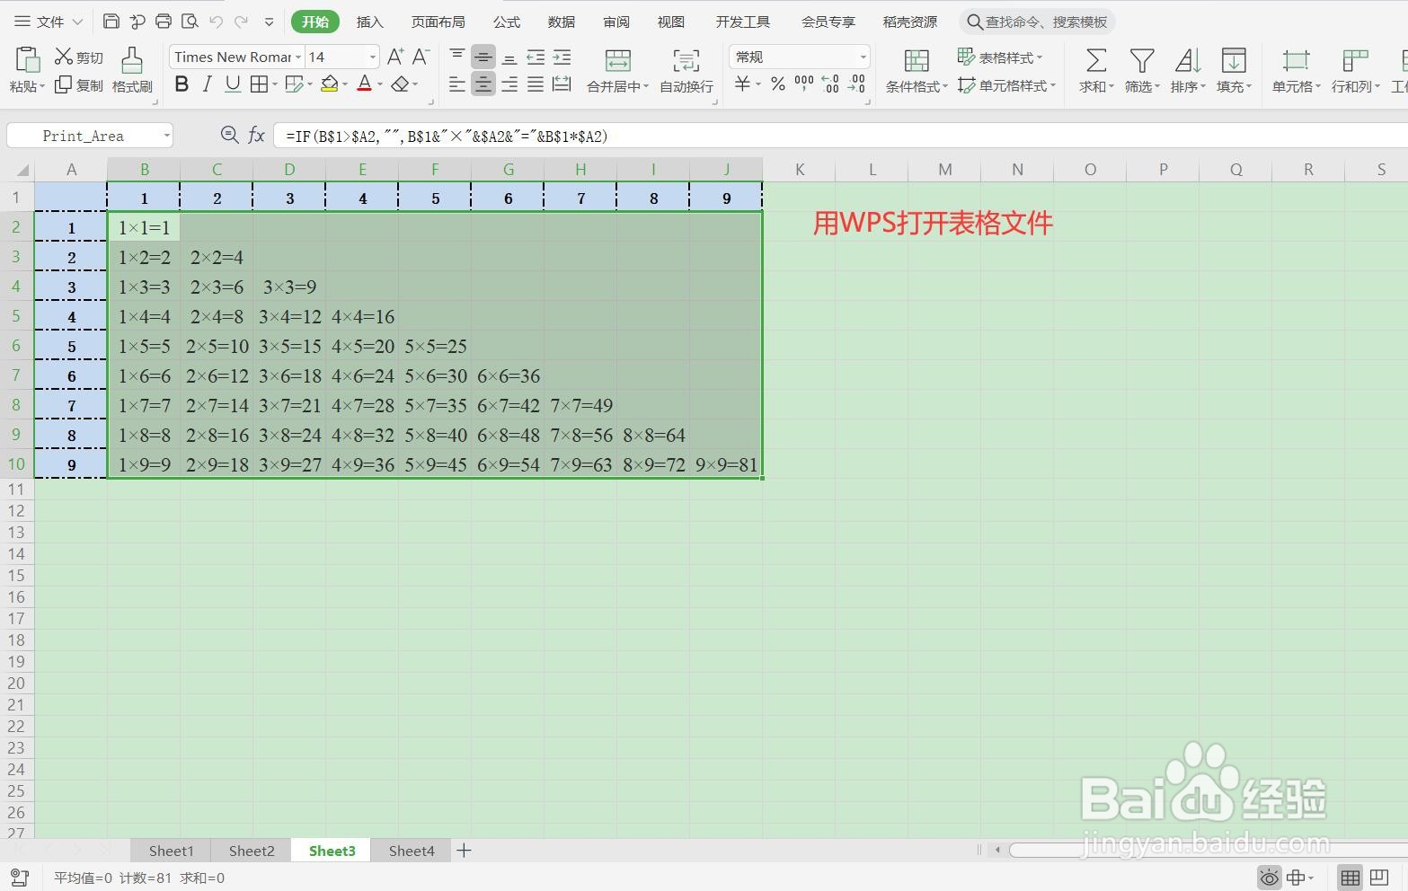The height and width of the screenshot is (891, 1408).
Task: Open Print Preview icon
Action: pyautogui.click(x=190, y=21)
